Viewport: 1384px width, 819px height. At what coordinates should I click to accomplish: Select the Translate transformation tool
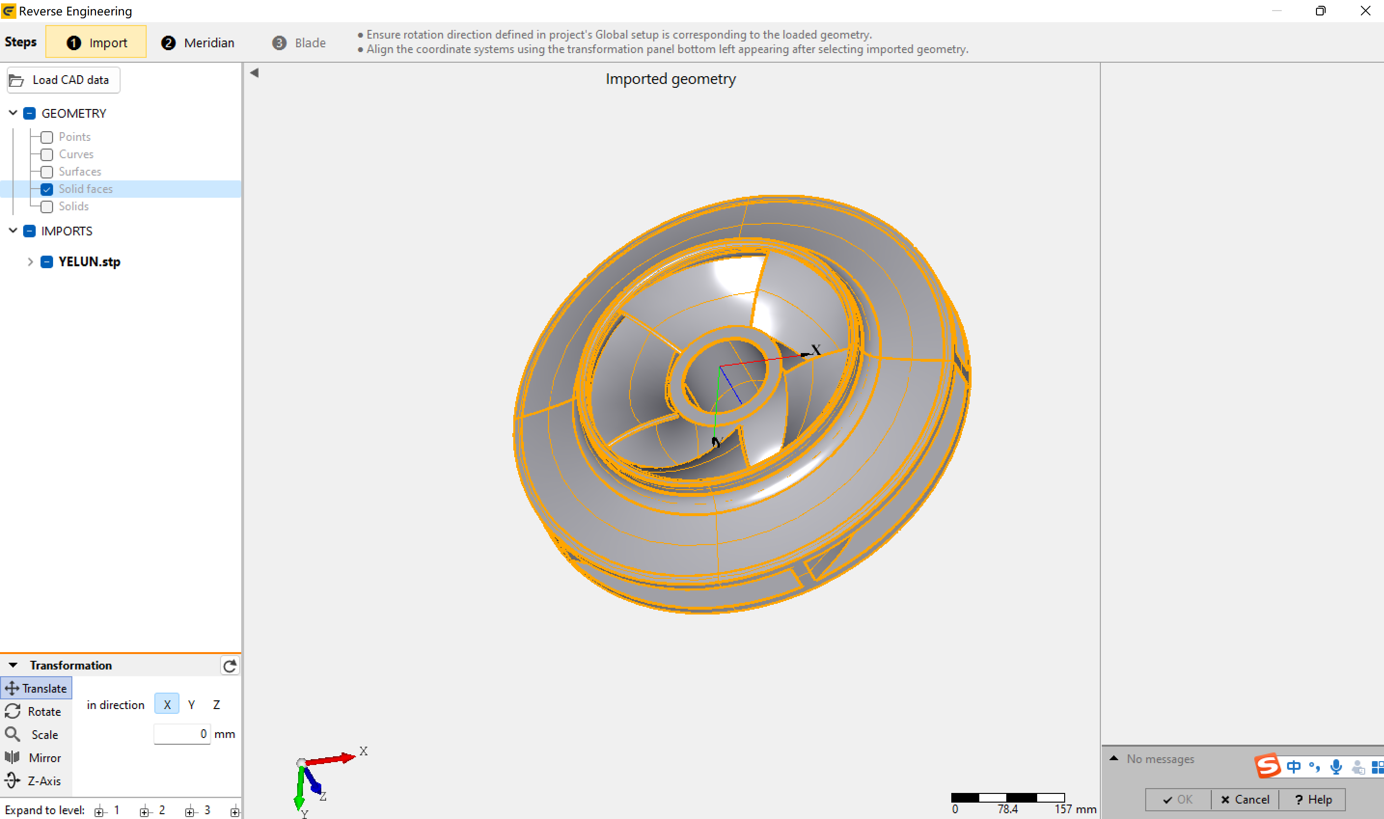[x=37, y=688]
